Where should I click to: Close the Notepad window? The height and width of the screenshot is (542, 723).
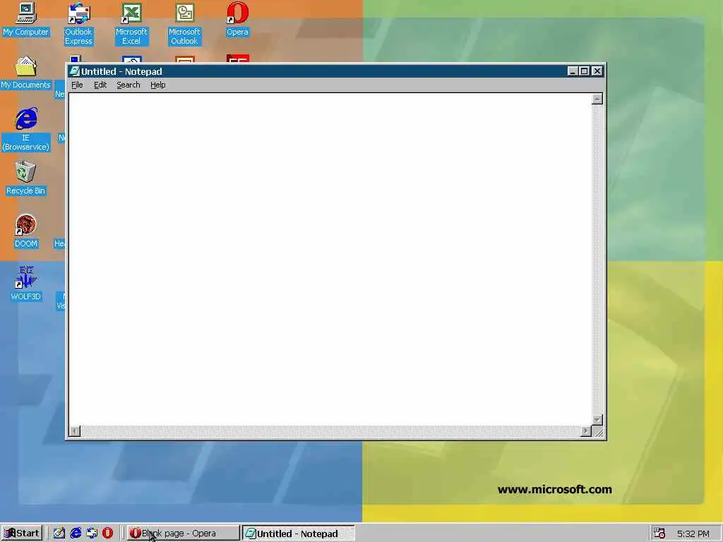(597, 71)
